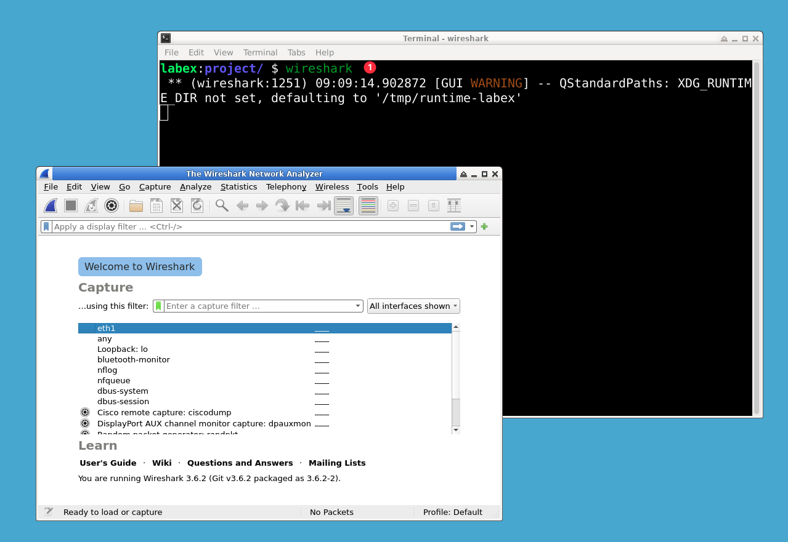Viewport: 788px width, 542px height.
Task: Open the Wireshark User's Guide link
Action: (108, 463)
